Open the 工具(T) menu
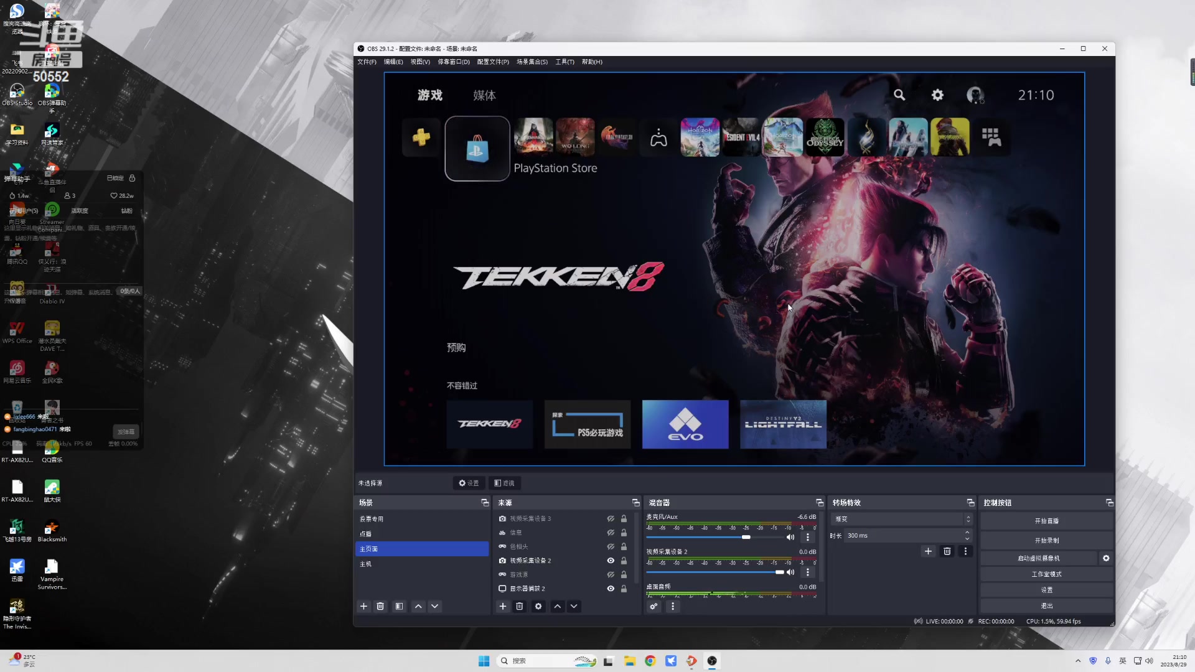Screen dimensions: 1195x672 (x=565, y=62)
